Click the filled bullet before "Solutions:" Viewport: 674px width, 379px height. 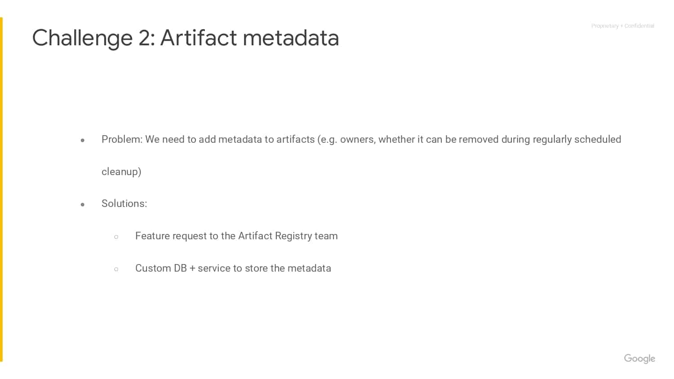pyautogui.click(x=83, y=205)
